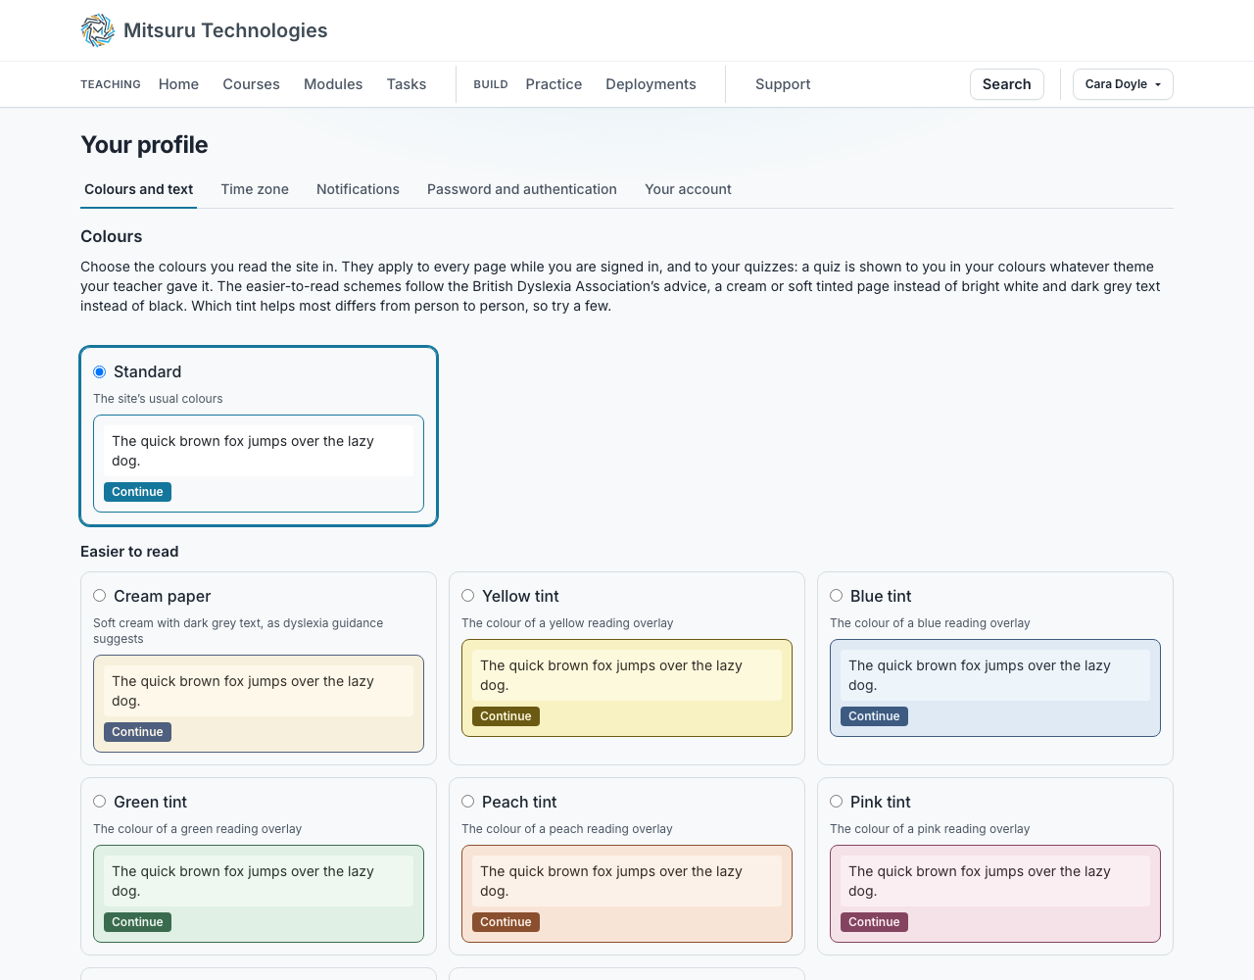
Task: Click Continue in the Standard preview
Action: pos(137,492)
